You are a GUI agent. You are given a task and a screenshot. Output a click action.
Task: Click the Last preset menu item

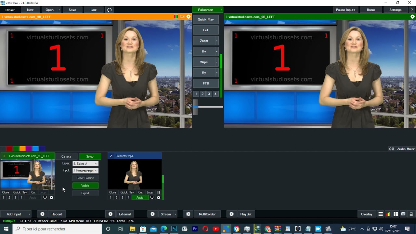pos(94,10)
